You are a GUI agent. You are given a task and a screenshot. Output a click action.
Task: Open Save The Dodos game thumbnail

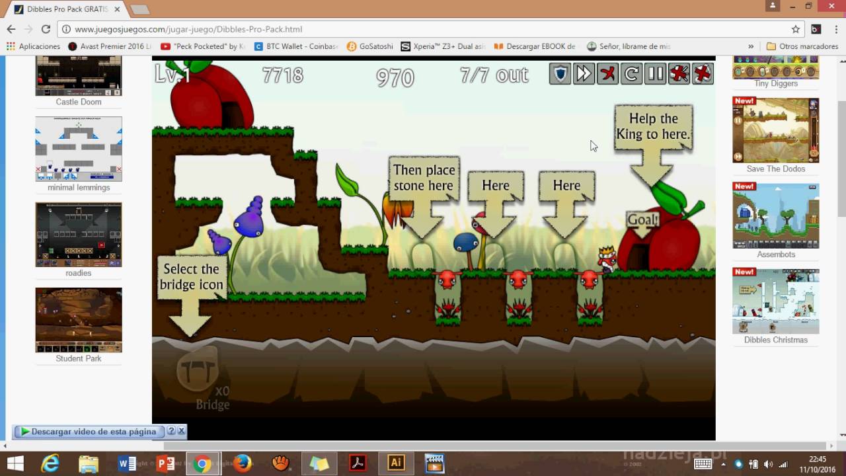[776, 130]
